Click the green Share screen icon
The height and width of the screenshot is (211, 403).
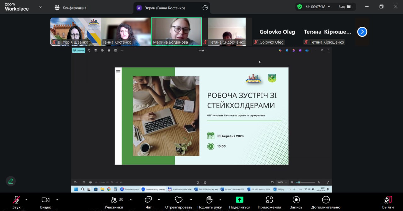tap(240, 200)
